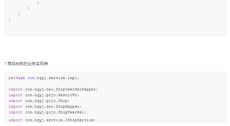Click the import com.hqyj.pojo.ResultVo line
This screenshot has height=126, width=230.
click(x=44, y=95)
